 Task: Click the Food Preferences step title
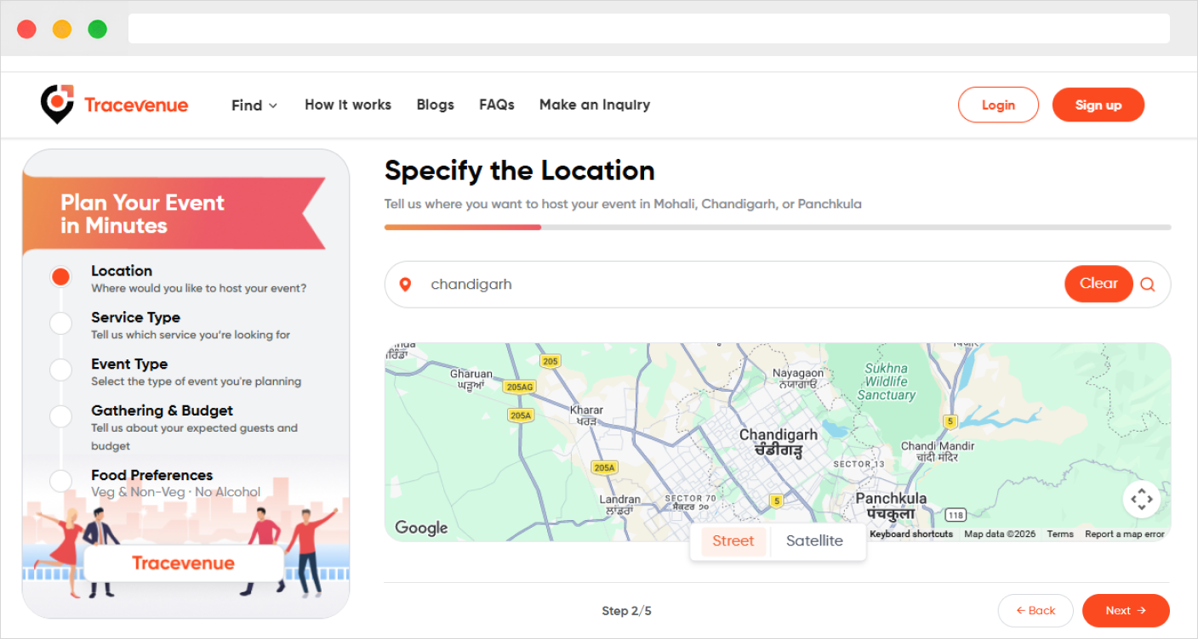point(151,475)
